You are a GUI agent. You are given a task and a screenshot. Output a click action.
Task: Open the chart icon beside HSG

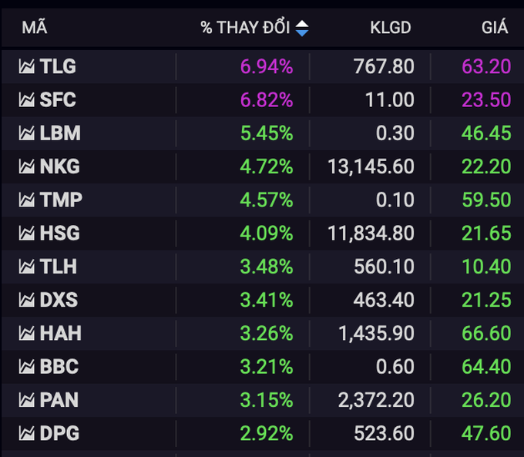coord(27,233)
